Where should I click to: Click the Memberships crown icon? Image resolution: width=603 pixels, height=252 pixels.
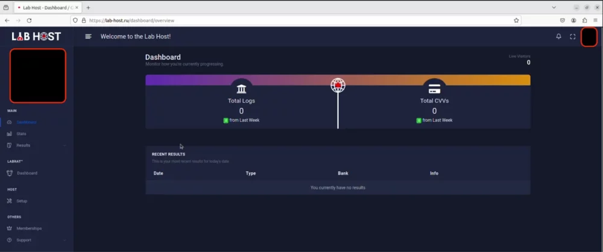10,228
